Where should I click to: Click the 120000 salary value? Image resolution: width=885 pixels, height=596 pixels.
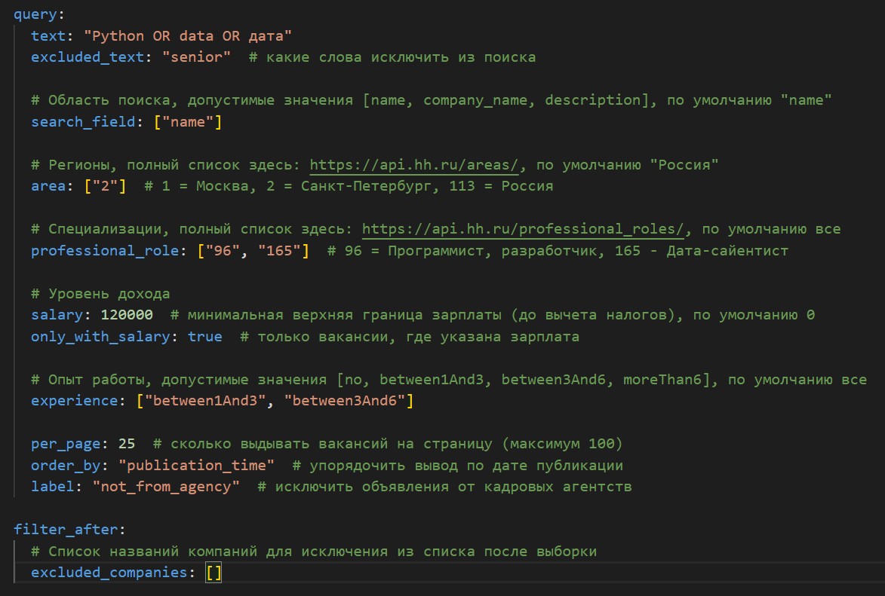[x=127, y=315]
